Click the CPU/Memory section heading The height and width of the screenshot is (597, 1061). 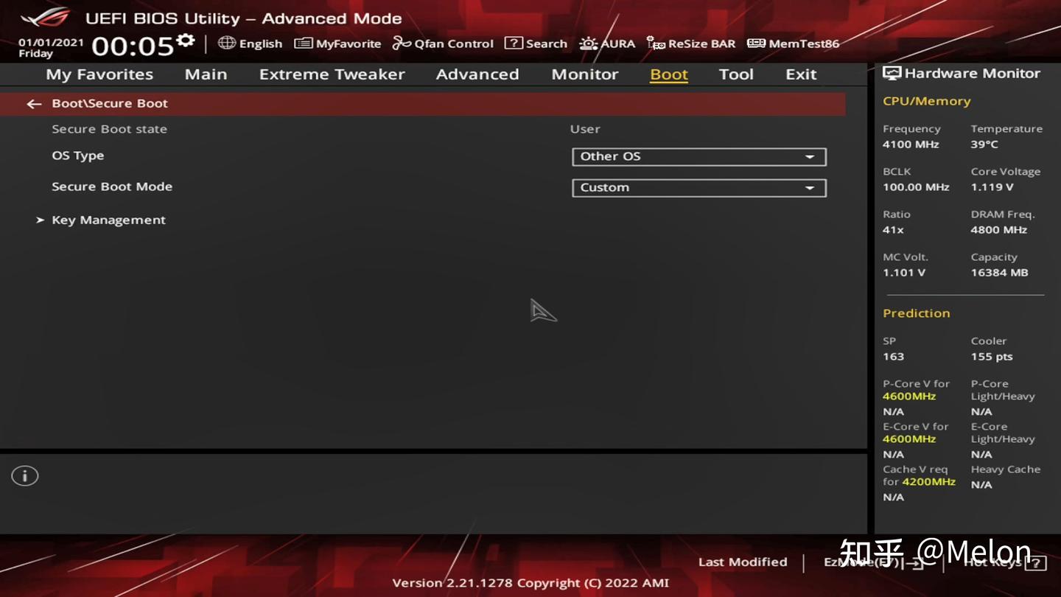click(x=927, y=101)
